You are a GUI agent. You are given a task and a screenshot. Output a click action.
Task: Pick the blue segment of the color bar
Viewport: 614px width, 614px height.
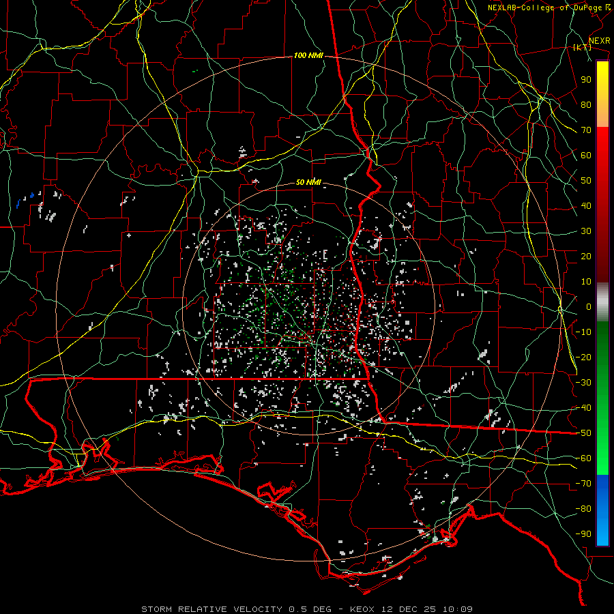(602, 510)
